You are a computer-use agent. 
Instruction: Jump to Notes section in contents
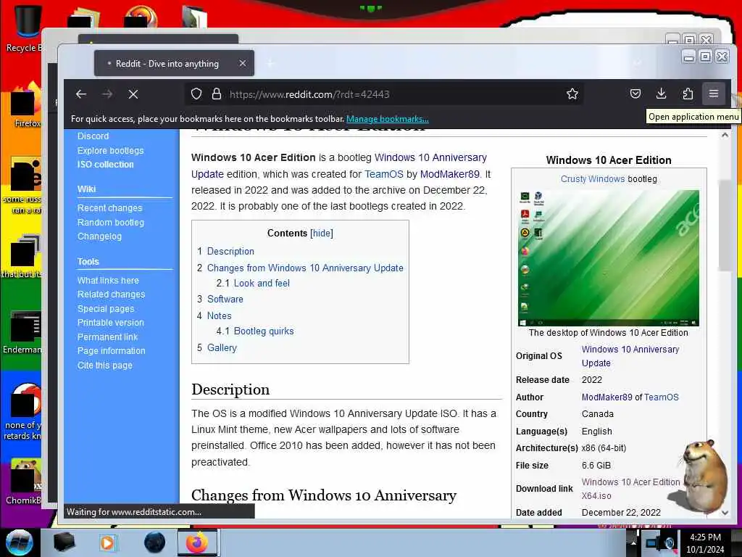pyautogui.click(x=219, y=315)
